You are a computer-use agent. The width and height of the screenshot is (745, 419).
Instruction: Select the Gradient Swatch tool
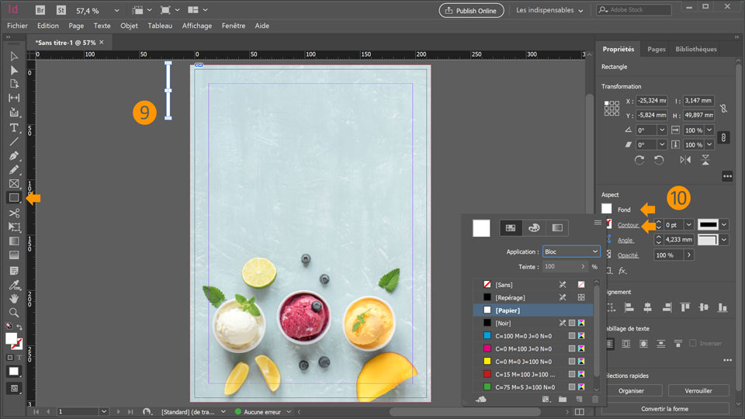pyautogui.click(x=14, y=241)
